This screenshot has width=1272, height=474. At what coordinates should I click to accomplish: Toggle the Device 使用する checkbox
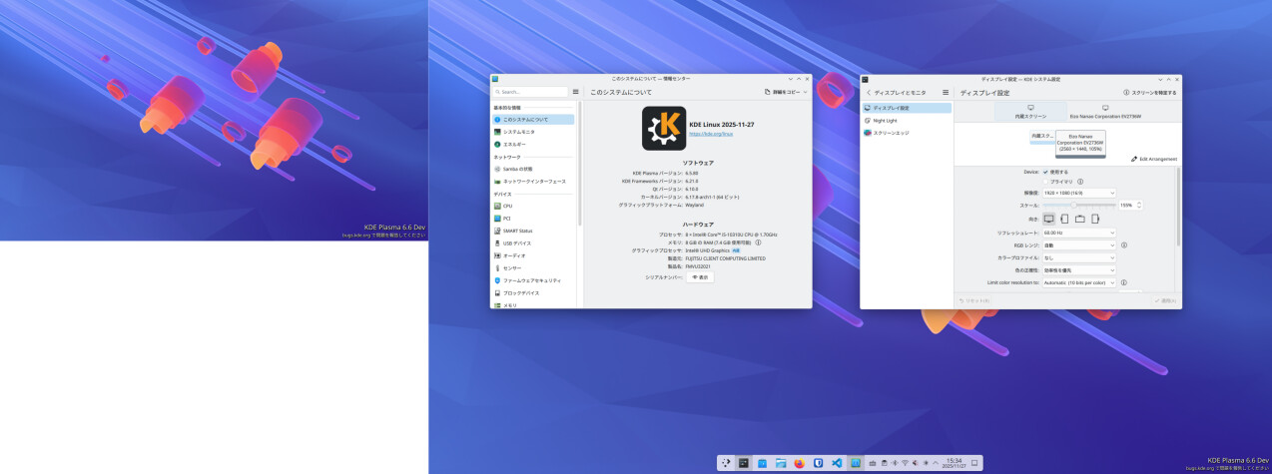click(1045, 172)
